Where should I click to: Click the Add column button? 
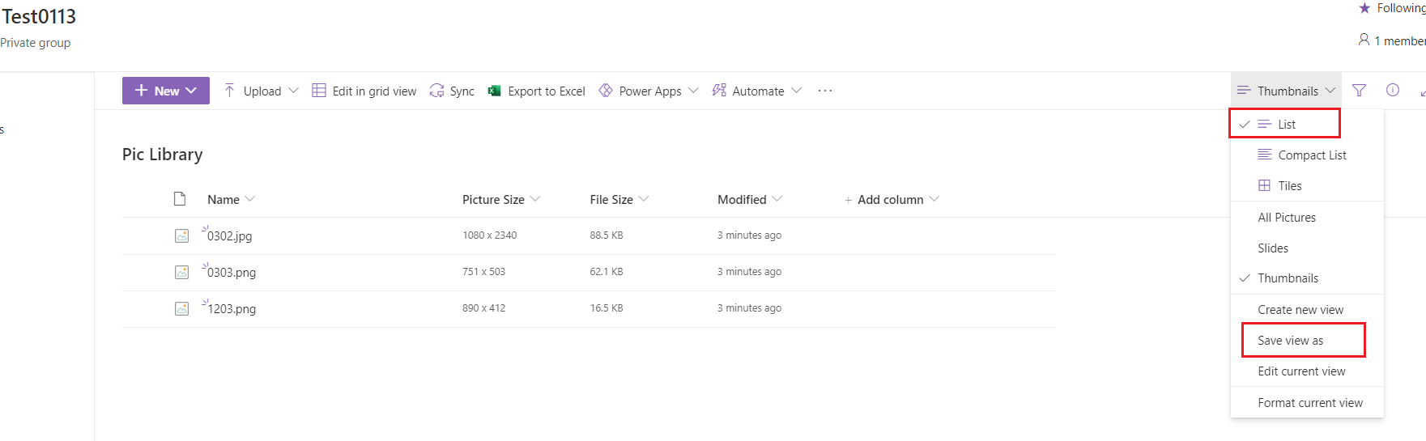point(892,199)
